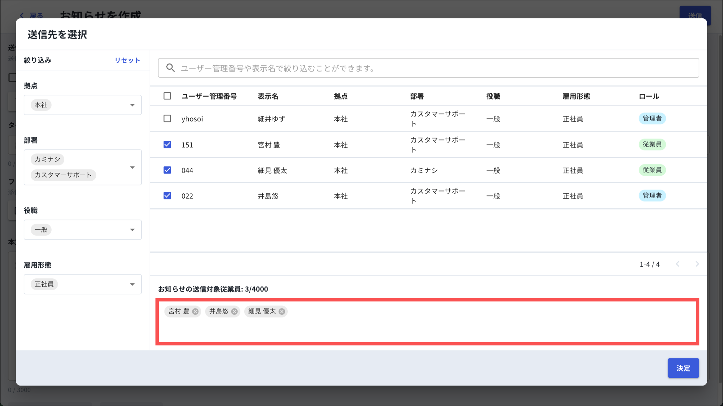This screenshot has width=723, height=406.
Task: Remove 井島悠 chip with its x icon
Action: [234, 311]
